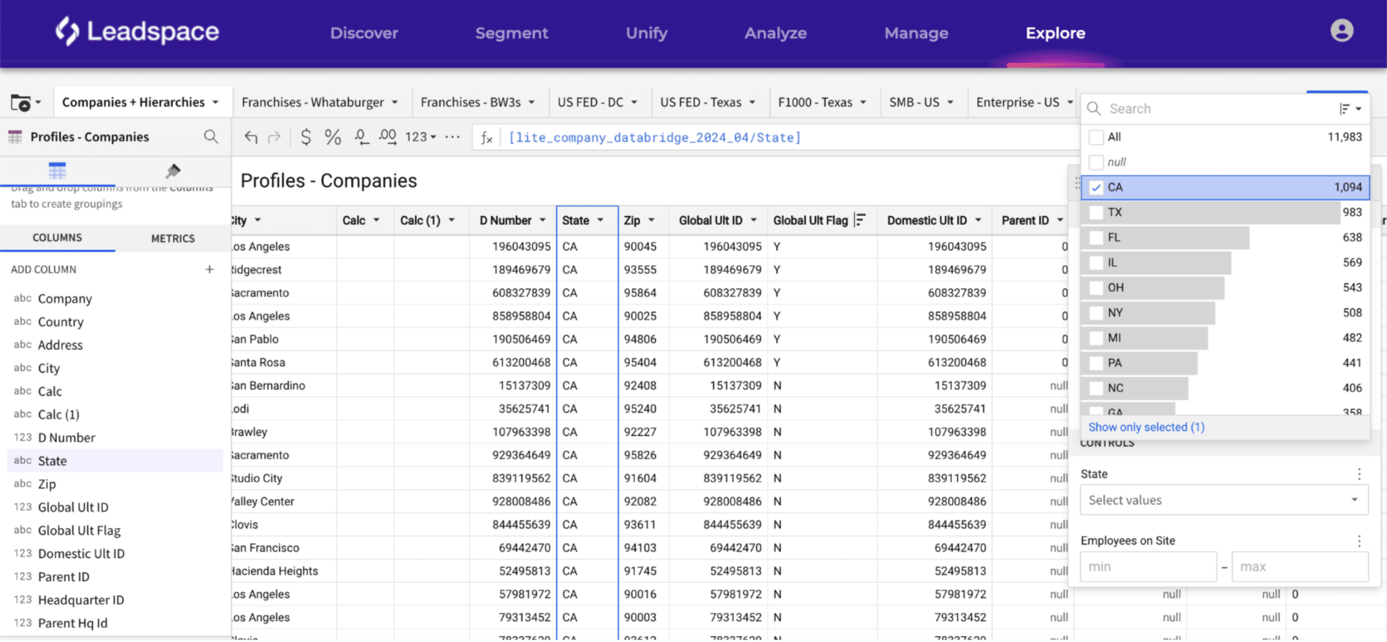Click Show only selected (1) link

[1146, 427]
